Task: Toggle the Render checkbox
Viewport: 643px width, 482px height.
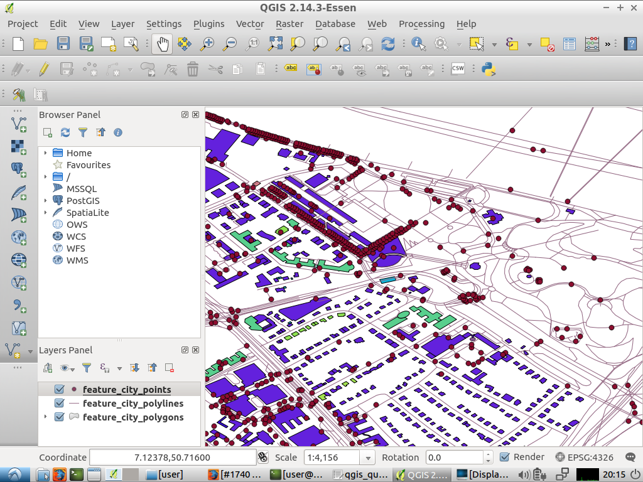Action: click(505, 457)
